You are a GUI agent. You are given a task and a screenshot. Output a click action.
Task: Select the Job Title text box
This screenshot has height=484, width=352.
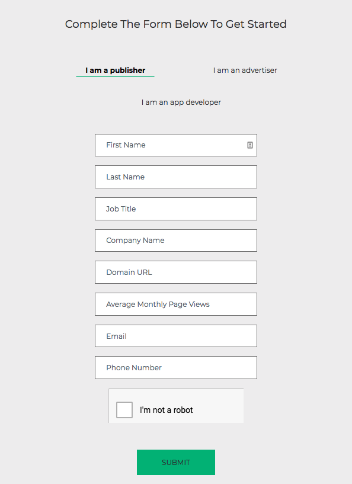pyautogui.click(x=176, y=209)
